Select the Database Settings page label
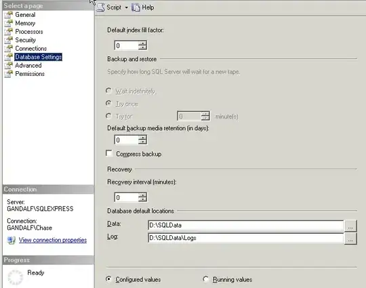This screenshot has height=288, width=366. pos(38,57)
